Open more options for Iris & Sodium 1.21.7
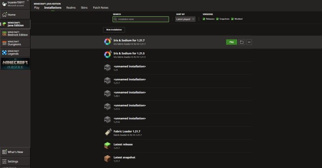 click(x=249, y=42)
